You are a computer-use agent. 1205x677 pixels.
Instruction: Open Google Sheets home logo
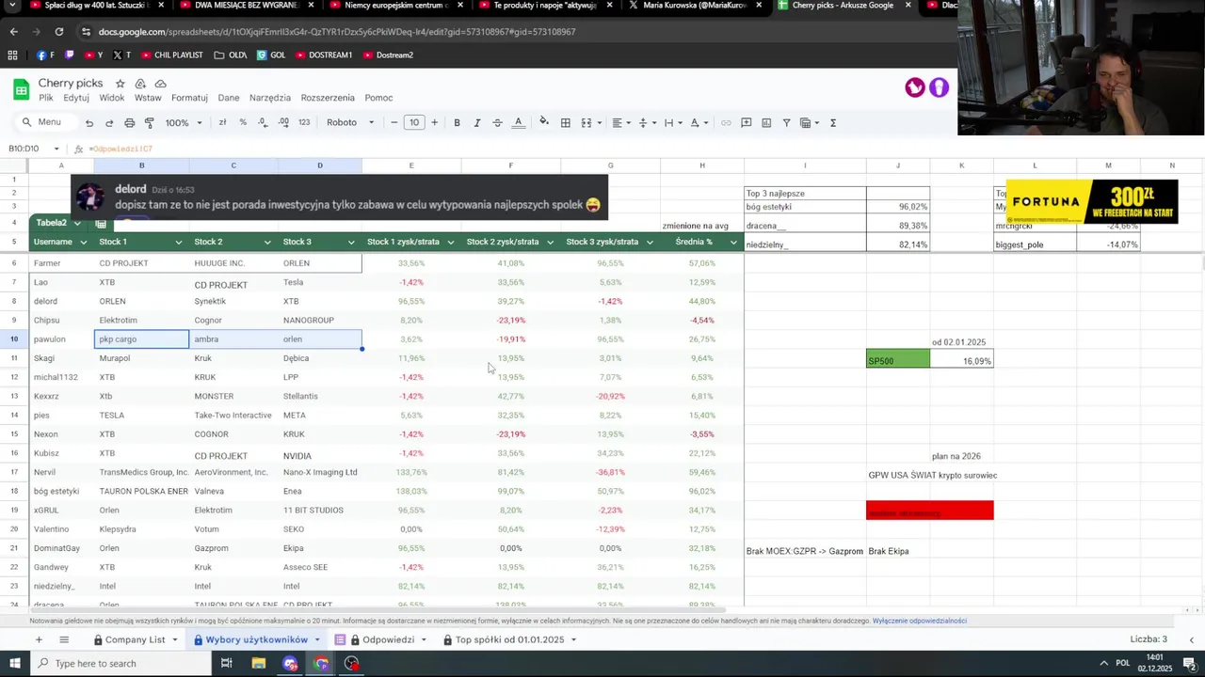[x=21, y=89]
